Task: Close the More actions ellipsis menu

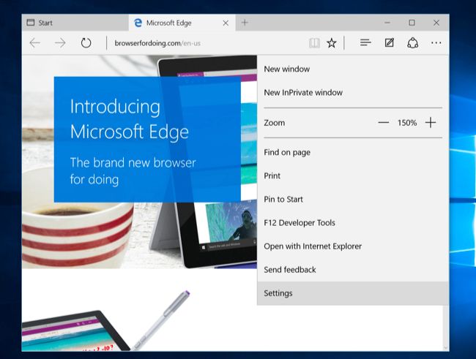Action: (436, 42)
